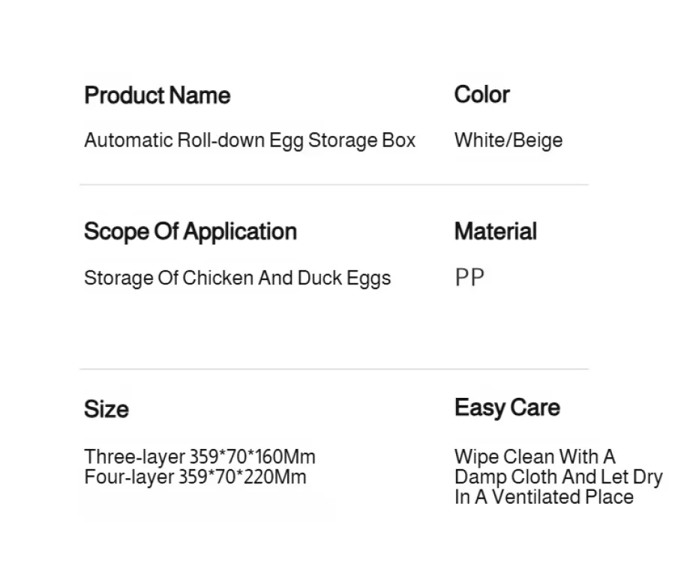The height and width of the screenshot is (563, 684).
Task: Click the "PP" material value
Action: 469,278
